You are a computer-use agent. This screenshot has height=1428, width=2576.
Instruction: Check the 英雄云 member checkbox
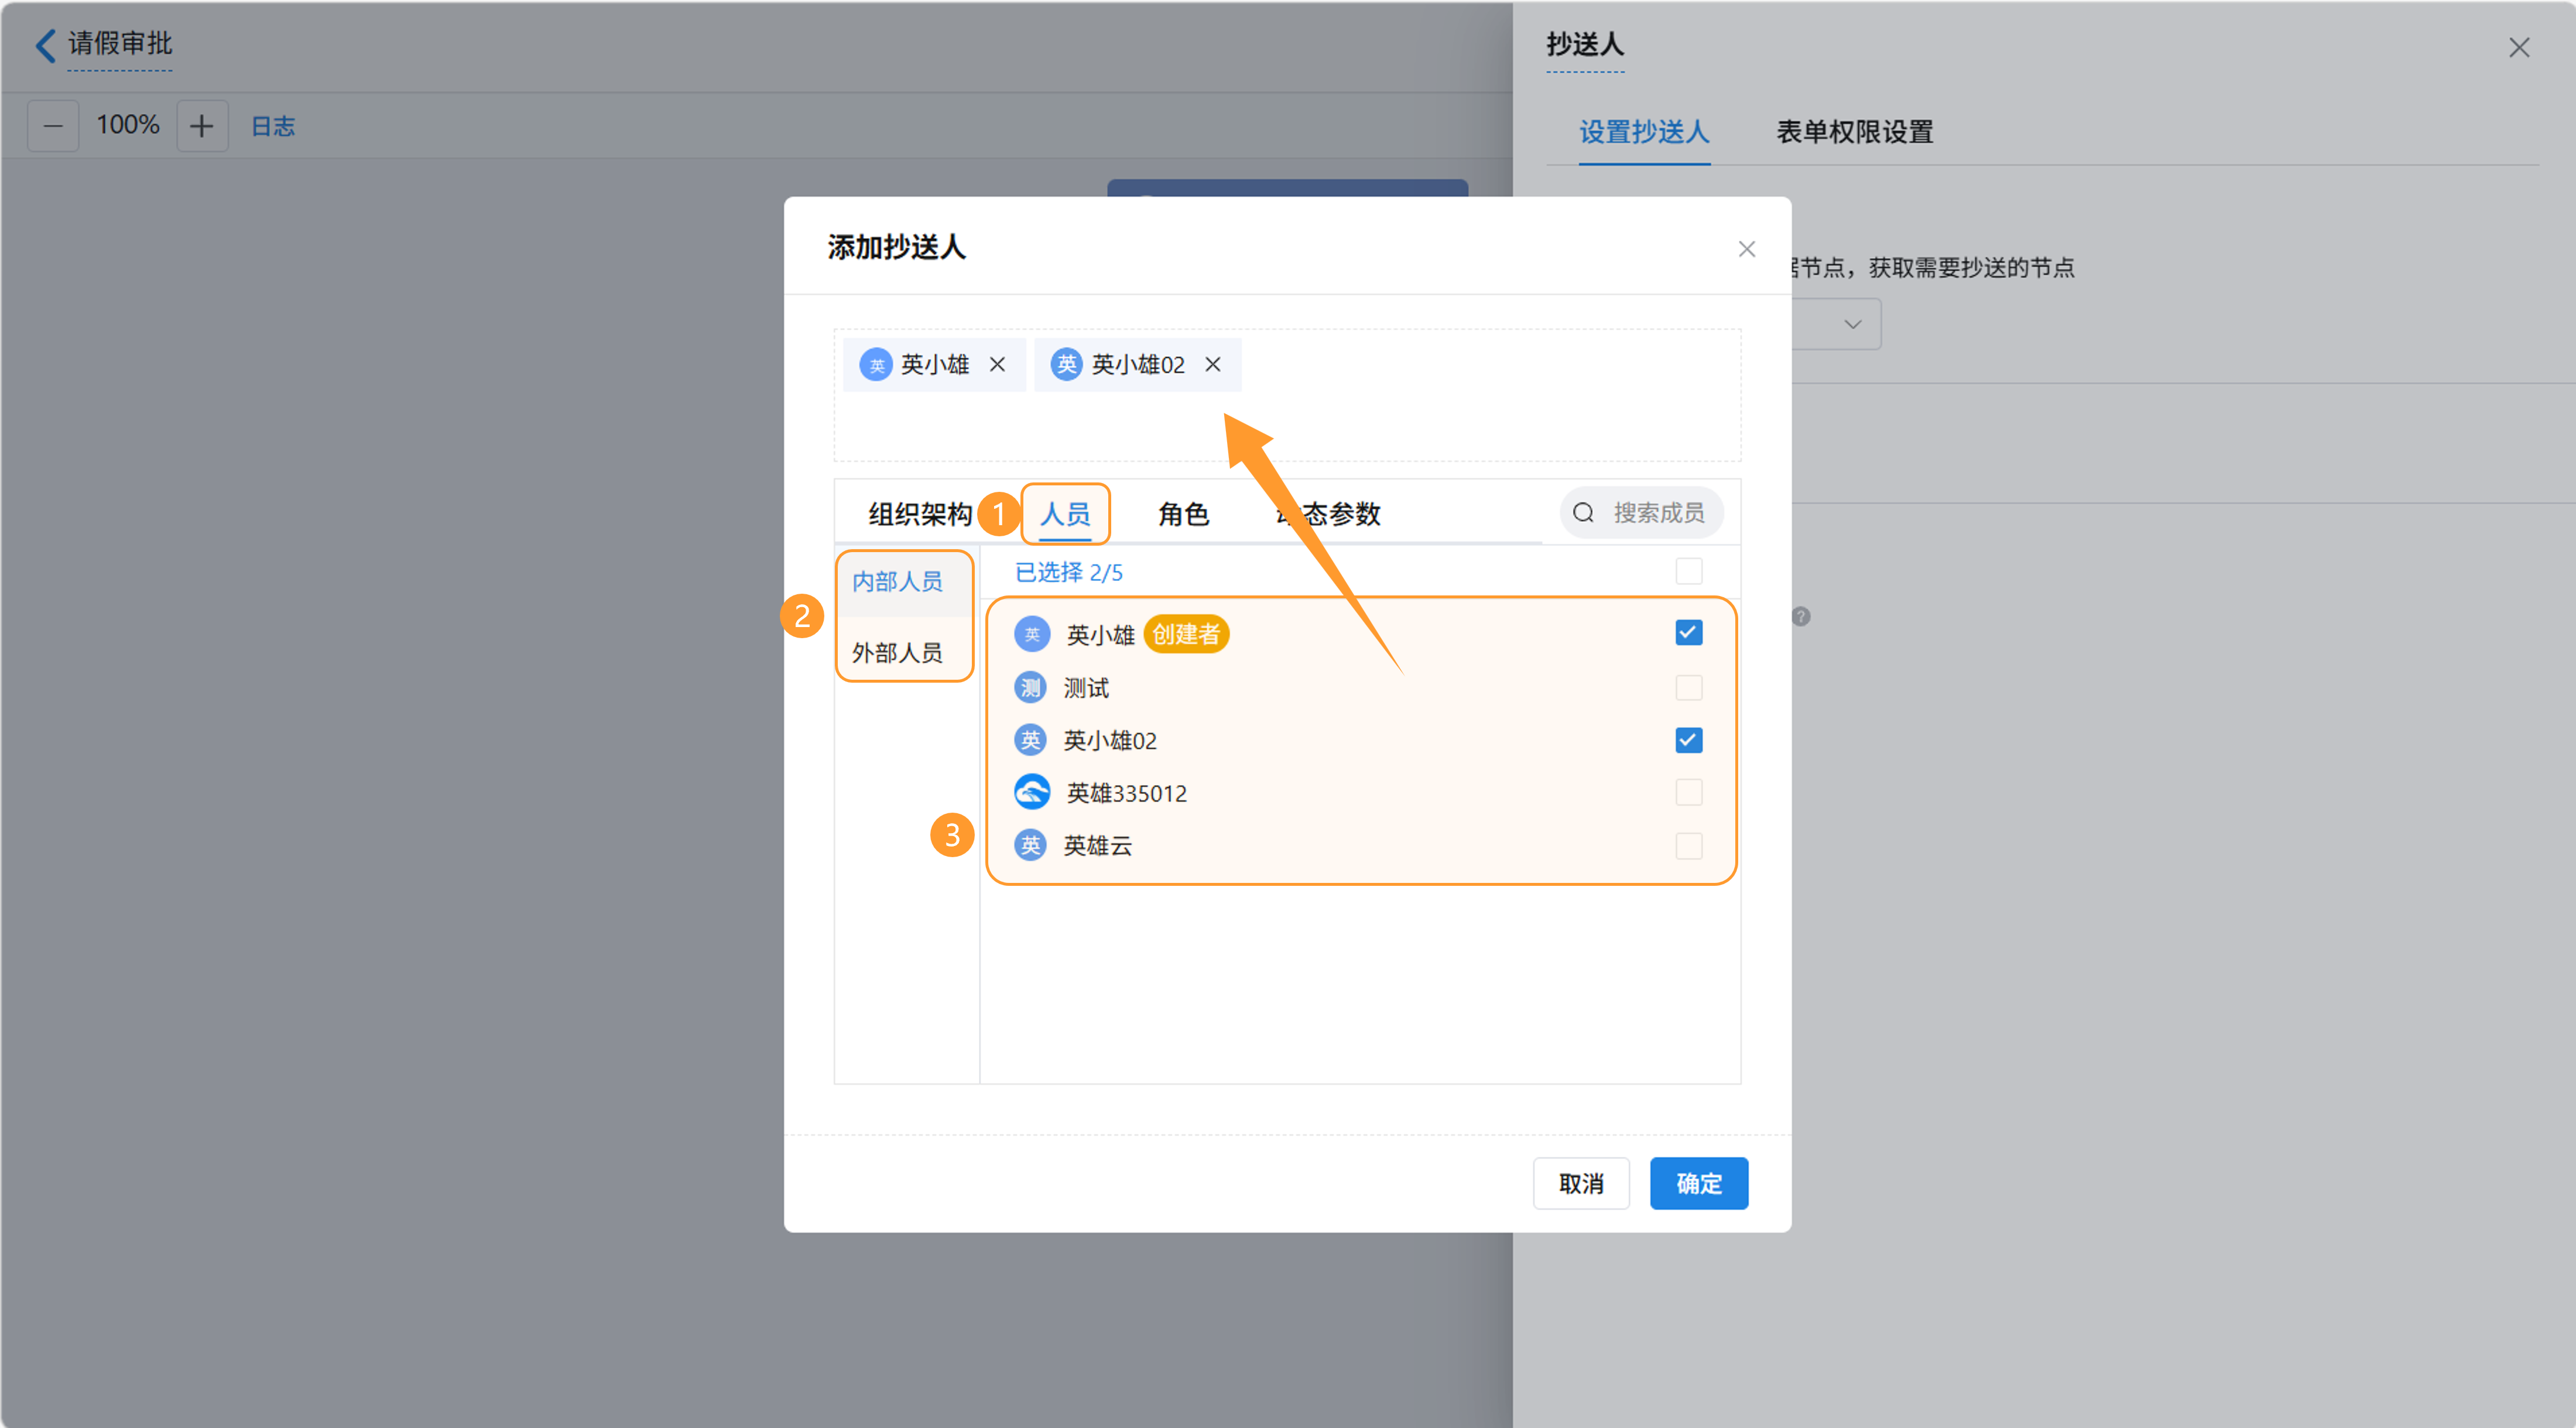(x=1688, y=846)
